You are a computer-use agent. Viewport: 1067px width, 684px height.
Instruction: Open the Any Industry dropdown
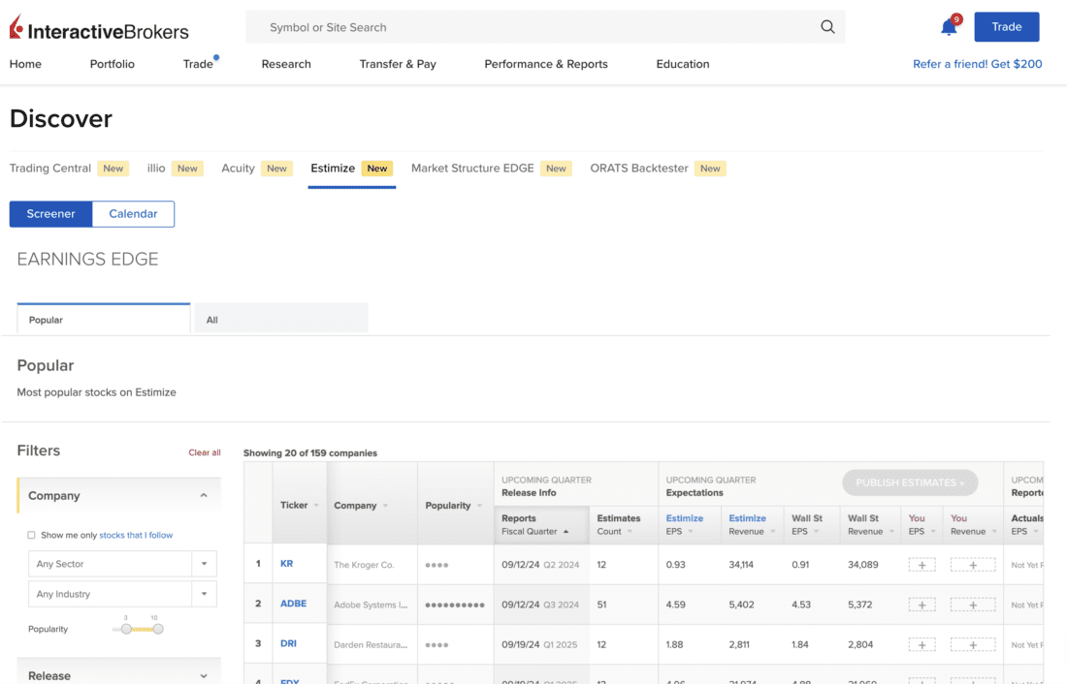[122, 594]
